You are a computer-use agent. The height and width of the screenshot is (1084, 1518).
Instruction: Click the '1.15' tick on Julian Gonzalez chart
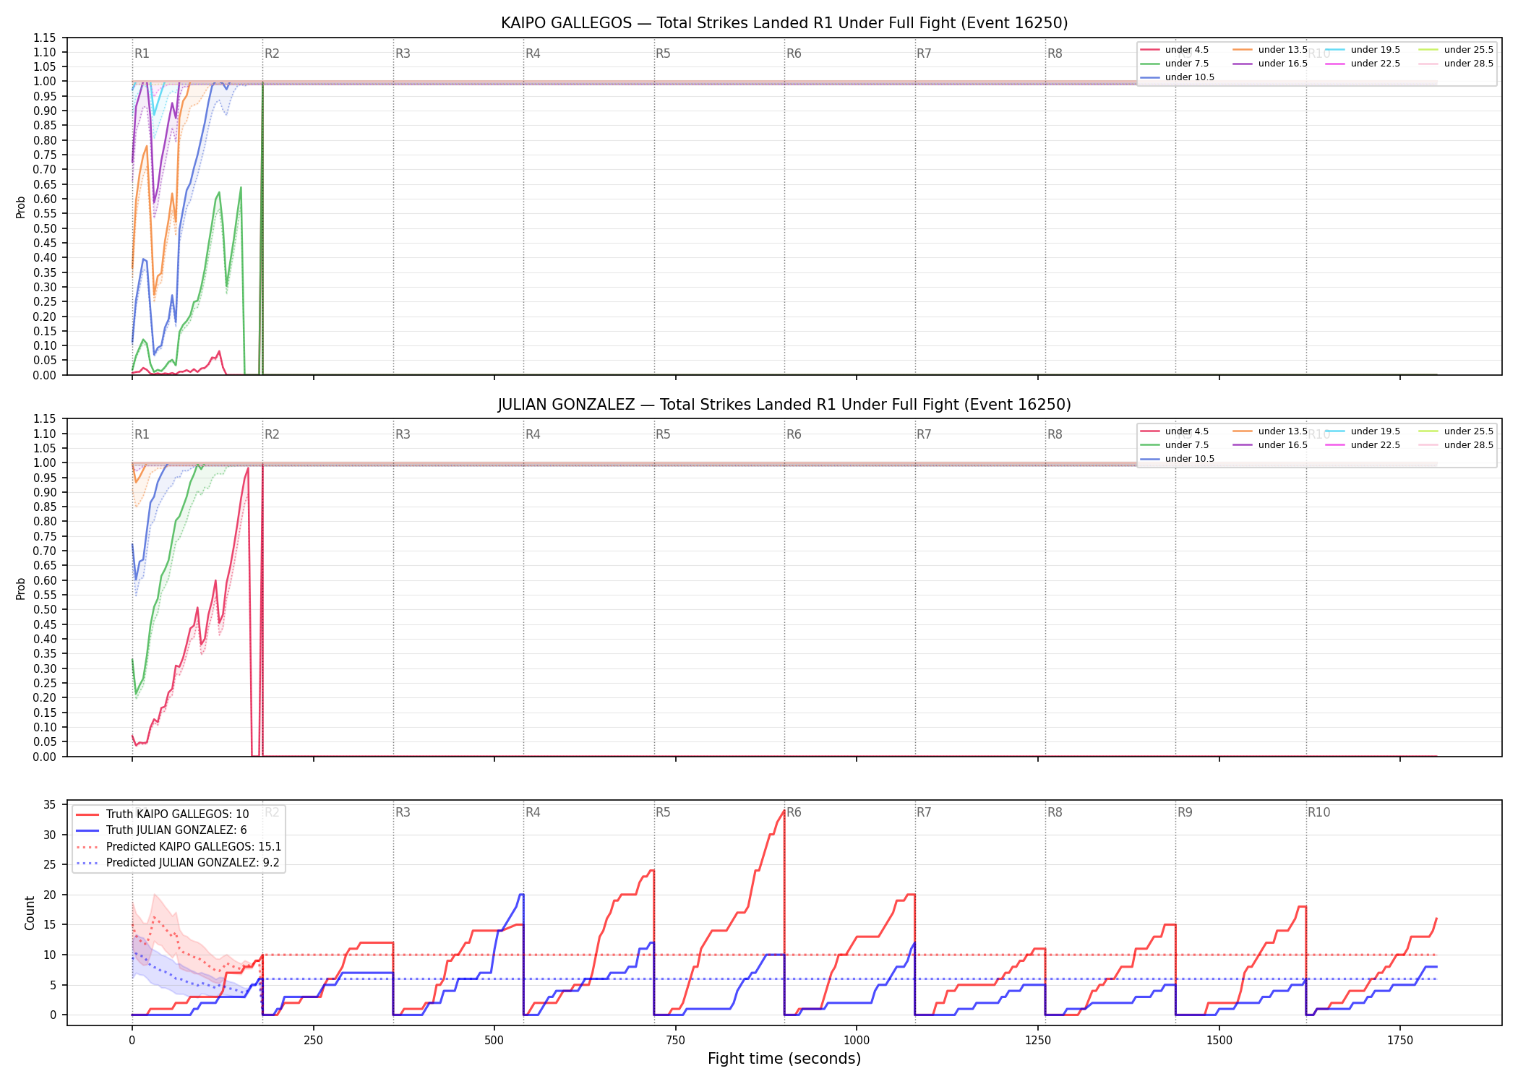tap(45, 419)
